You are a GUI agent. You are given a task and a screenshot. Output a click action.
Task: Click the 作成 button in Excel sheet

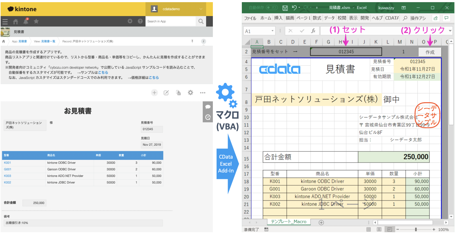pyautogui.click(x=430, y=52)
